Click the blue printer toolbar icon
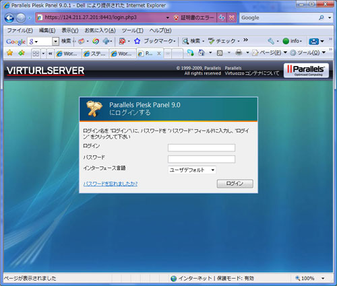 coord(313,41)
